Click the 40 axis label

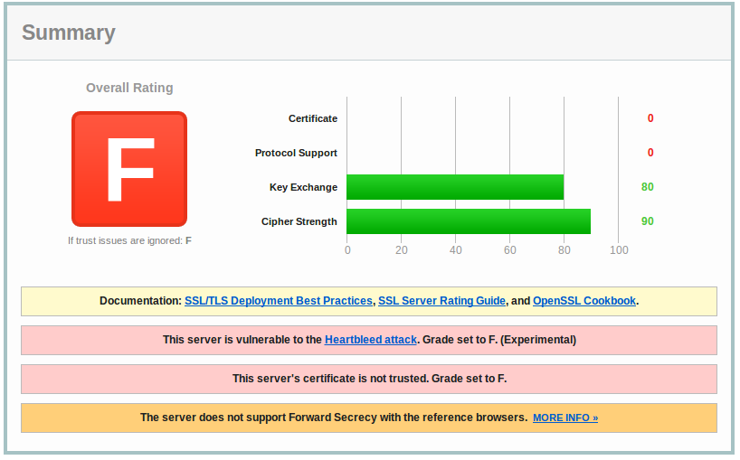(455, 250)
